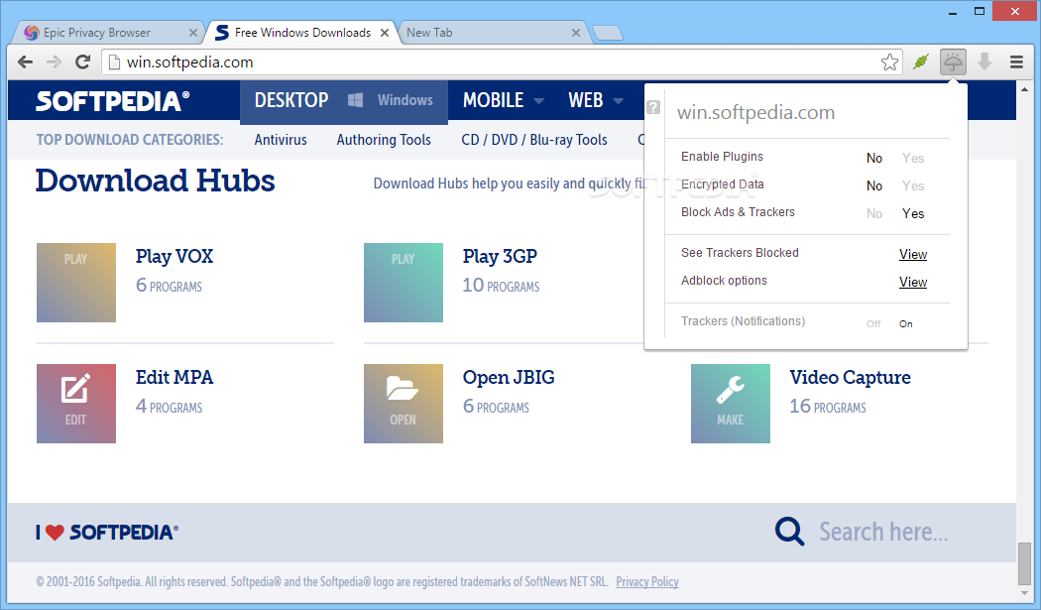This screenshot has height=610, width=1041.
Task: Open the Play VOX hub link
Action: tap(173, 257)
